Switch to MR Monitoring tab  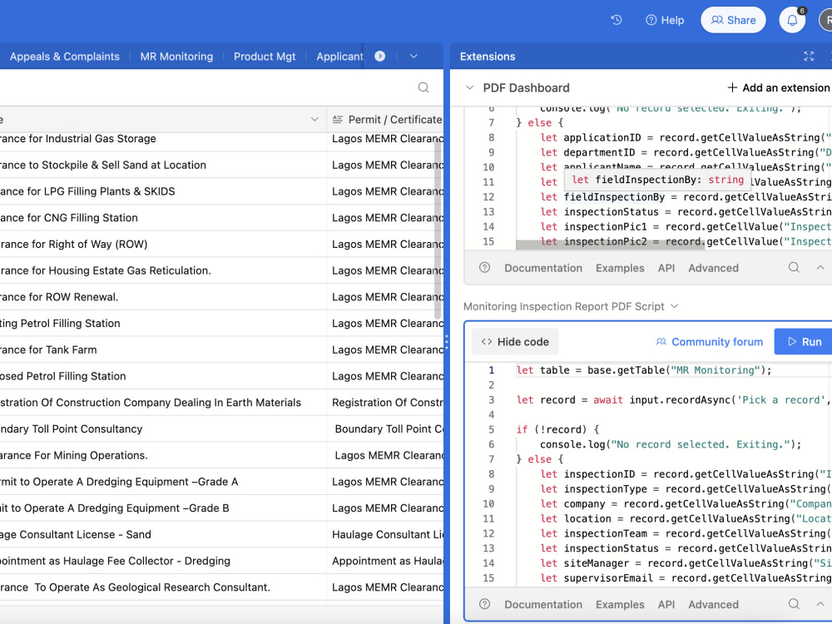(176, 57)
